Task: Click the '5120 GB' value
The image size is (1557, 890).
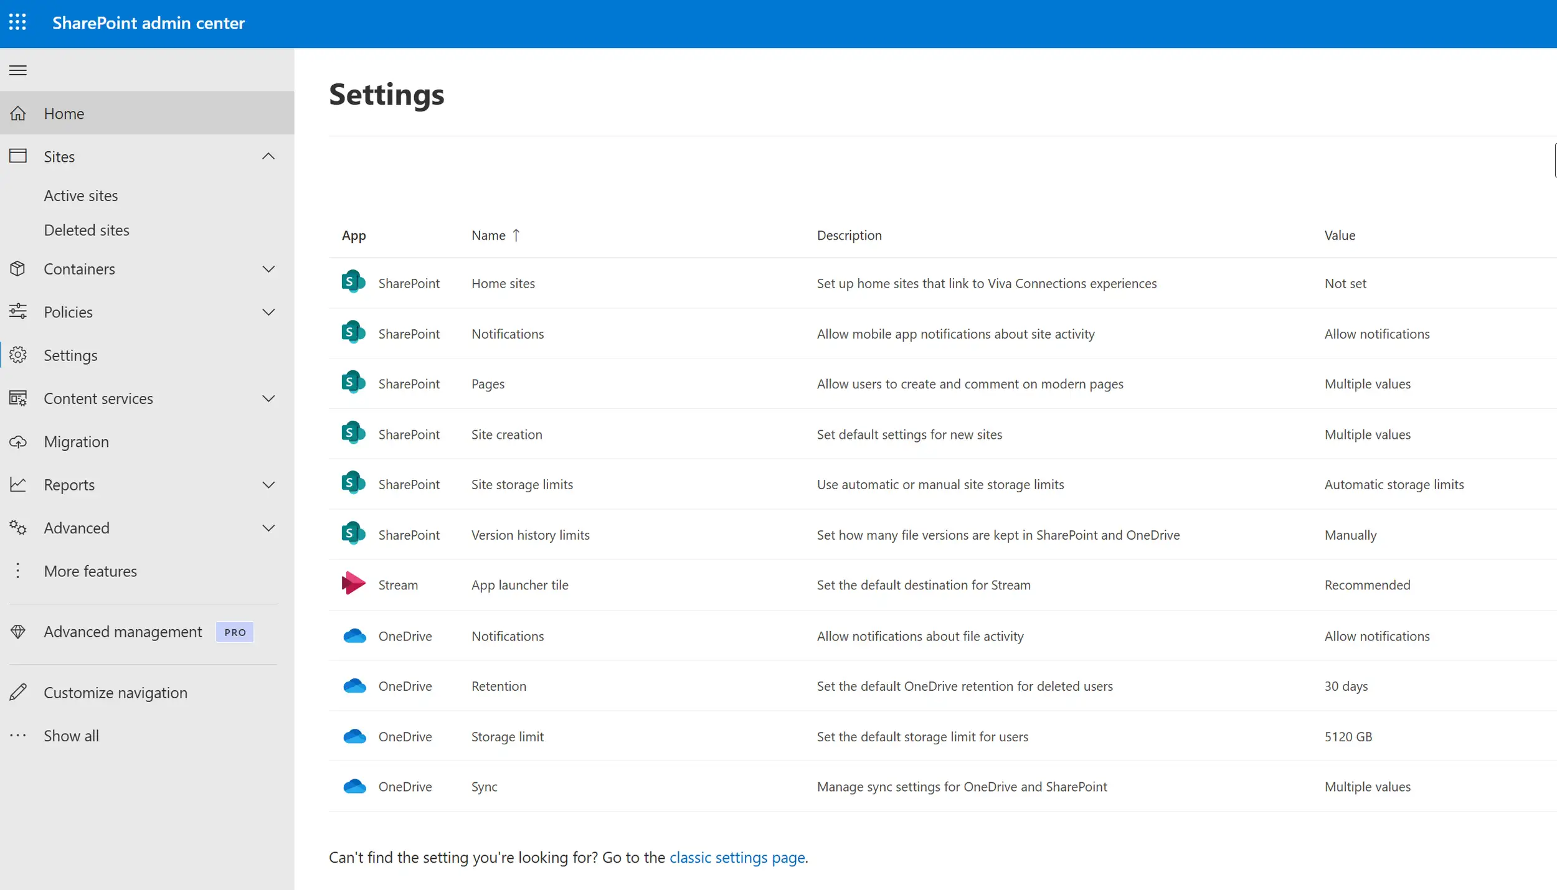Action: 1348,736
